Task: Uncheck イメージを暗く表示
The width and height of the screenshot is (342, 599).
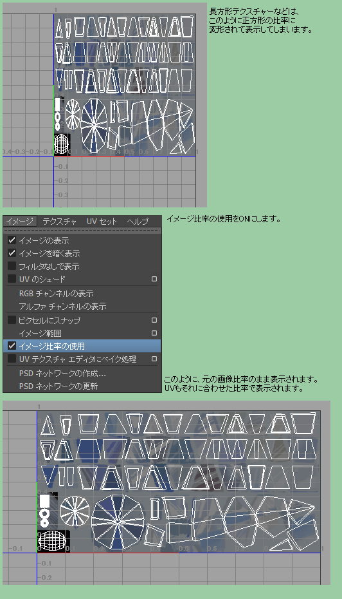Action: click(12, 253)
